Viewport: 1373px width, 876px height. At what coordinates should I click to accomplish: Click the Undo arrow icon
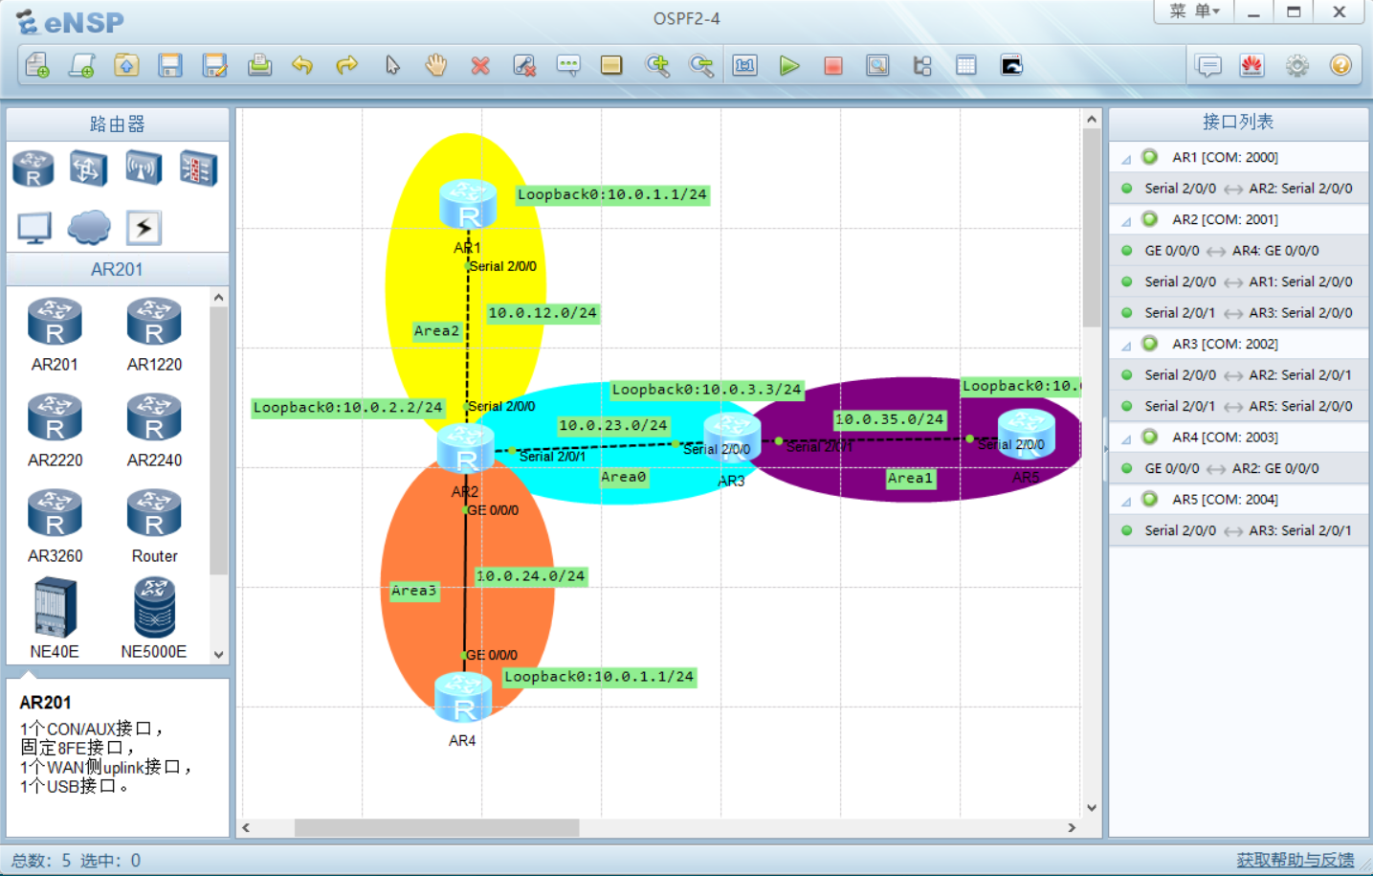(302, 65)
